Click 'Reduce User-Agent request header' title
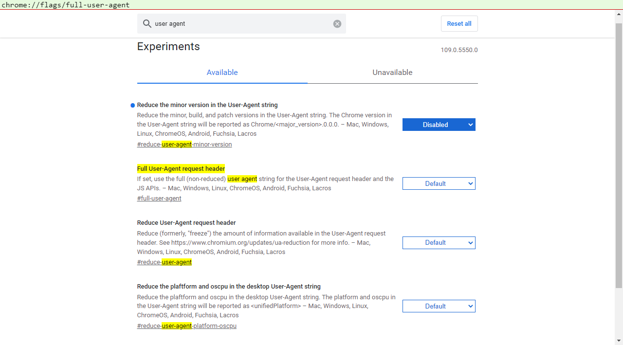This screenshot has width=623, height=345. tap(186, 223)
